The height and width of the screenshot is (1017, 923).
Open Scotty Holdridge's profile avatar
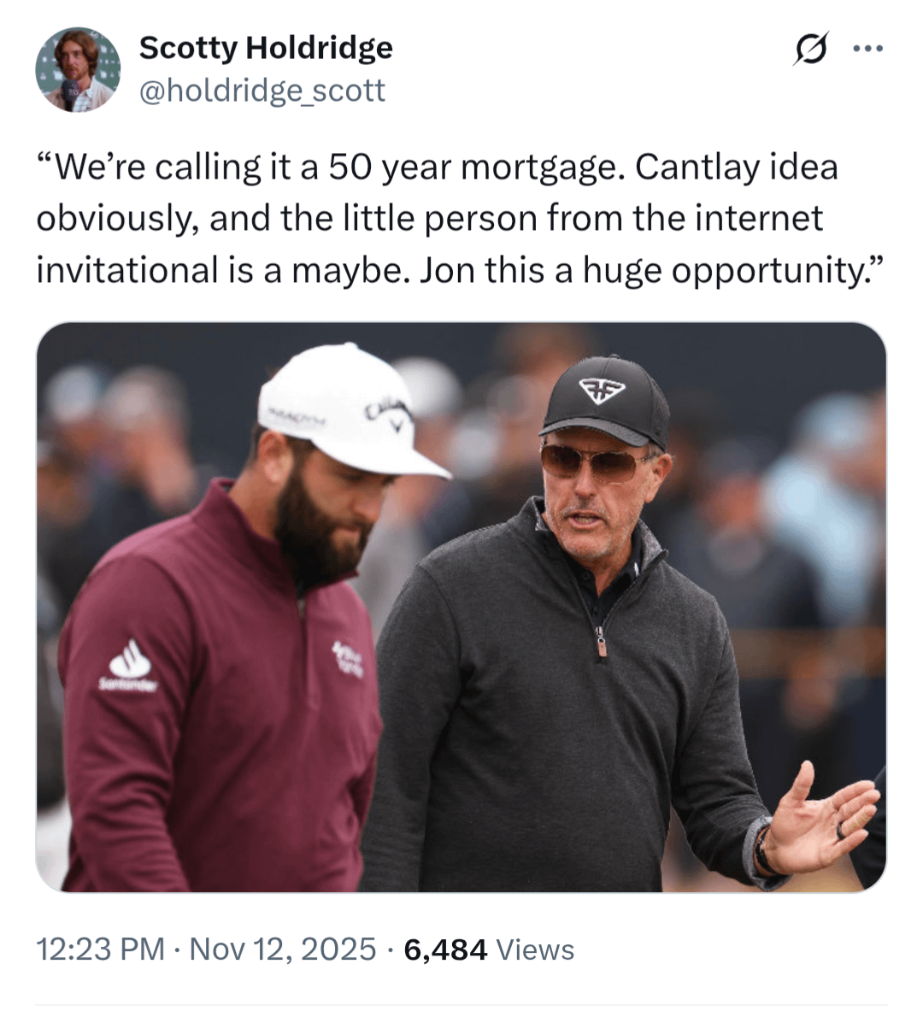click(76, 69)
